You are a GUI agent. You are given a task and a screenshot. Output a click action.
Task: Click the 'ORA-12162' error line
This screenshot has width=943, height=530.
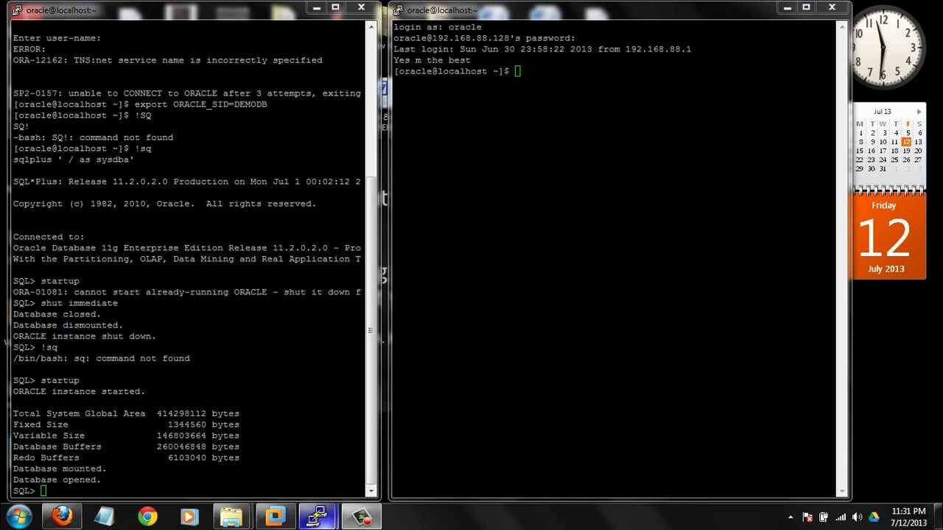coord(167,60)
